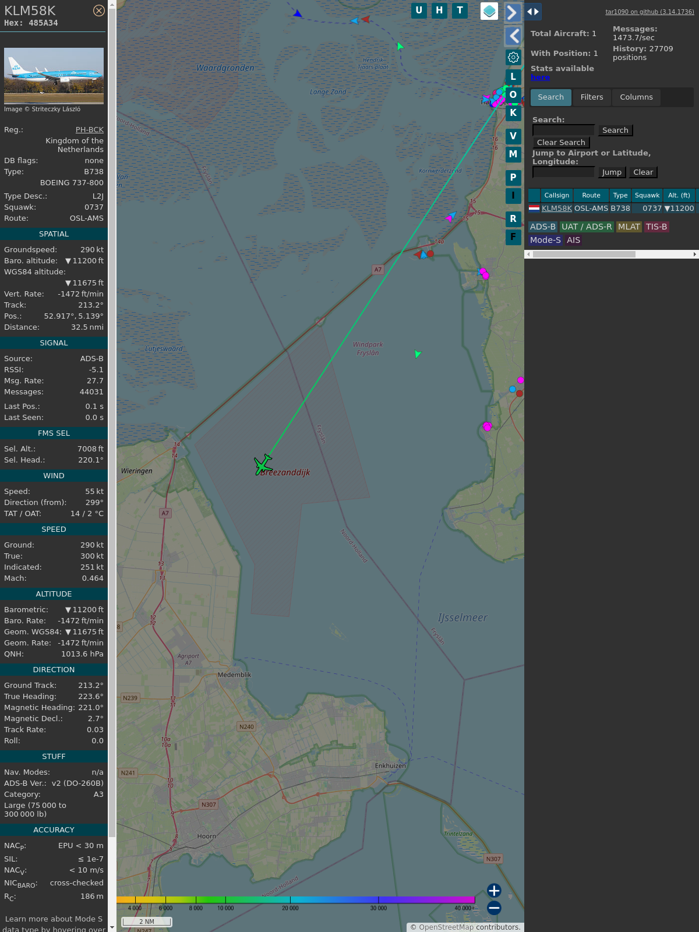Image resolution: width=699 pixels, height=932 pixels.
Task: Open the KLM aircraft photo thumbnail
Action: click(54, 76)
